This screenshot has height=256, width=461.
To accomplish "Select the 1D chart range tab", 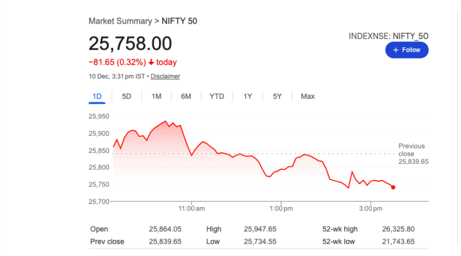I will 97,96.
